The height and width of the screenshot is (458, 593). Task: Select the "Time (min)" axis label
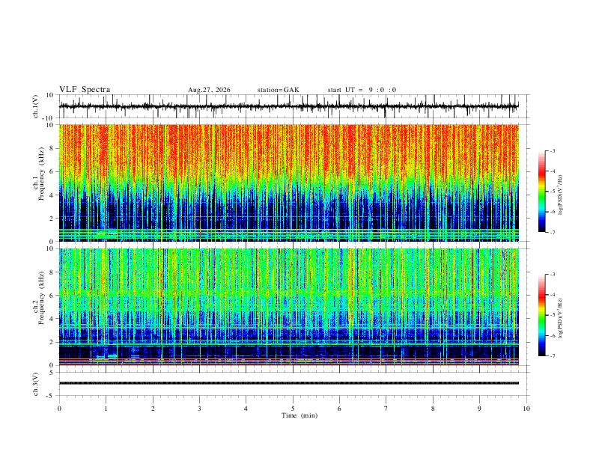click(299, 415)
